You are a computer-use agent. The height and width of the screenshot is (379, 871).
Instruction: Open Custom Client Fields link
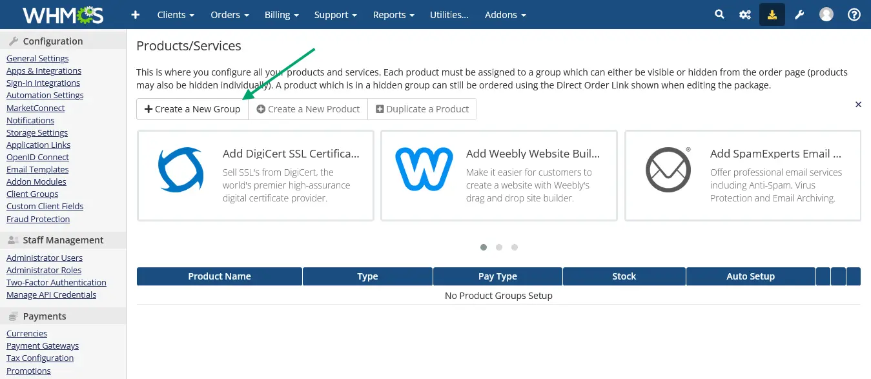click(45, 206)
